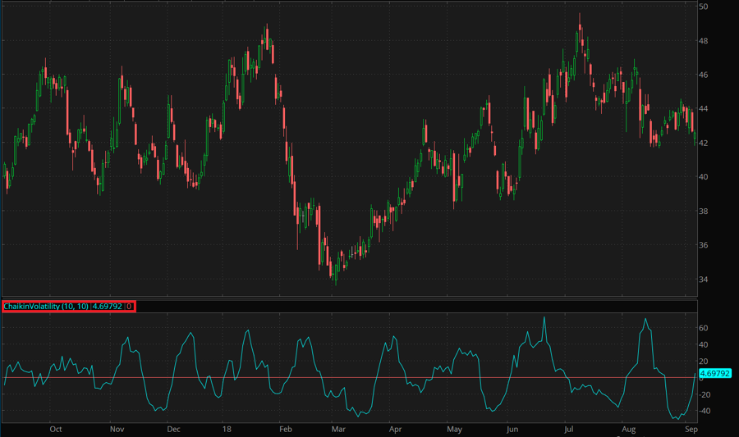Viewport: 739px width, 437px height.
Task: Click the Oct label on the time axis
Action: tap(56, 429)
